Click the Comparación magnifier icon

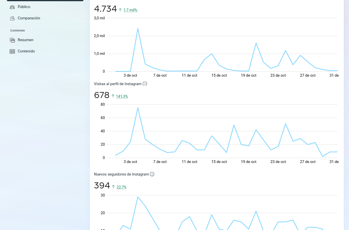(12, 18)
